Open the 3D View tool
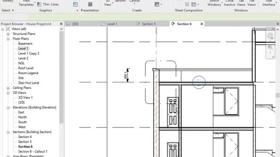 click(108, 3)
